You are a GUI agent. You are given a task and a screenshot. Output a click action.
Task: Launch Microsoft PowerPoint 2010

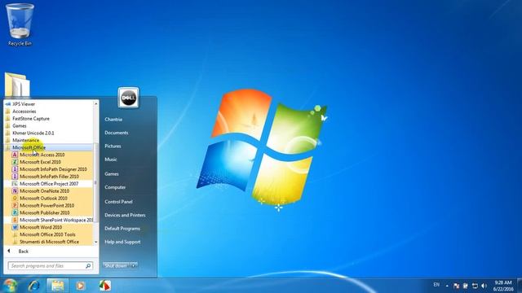point(49,206)
